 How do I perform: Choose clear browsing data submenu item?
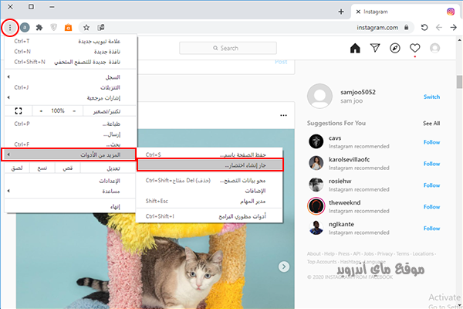[x=209, y=181]
